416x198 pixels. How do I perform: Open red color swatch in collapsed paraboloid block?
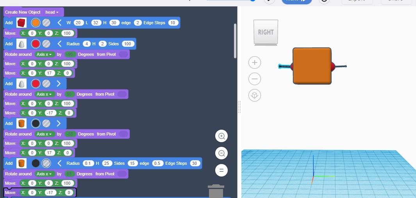pyautogui.click(x=36, y=84)
